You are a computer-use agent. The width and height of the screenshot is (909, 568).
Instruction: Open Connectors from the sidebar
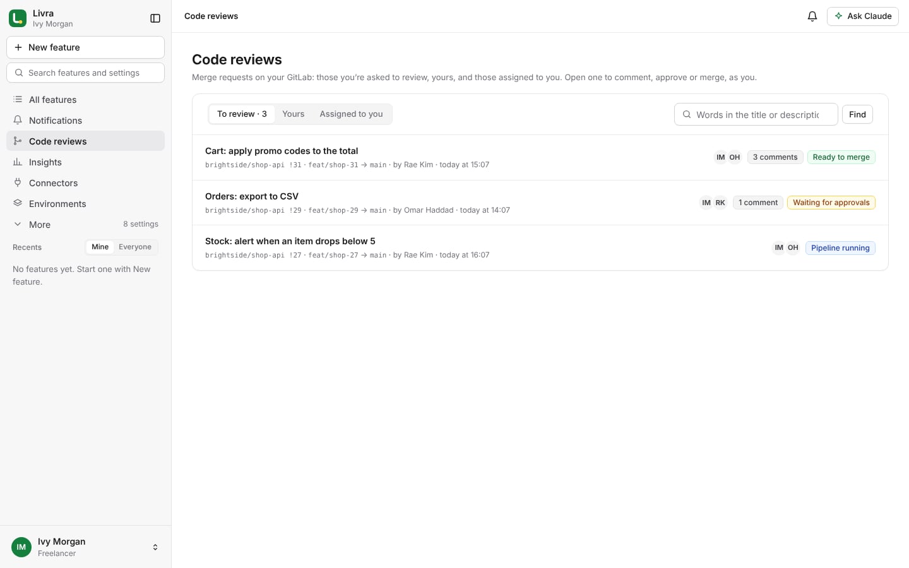coord(85,183)
